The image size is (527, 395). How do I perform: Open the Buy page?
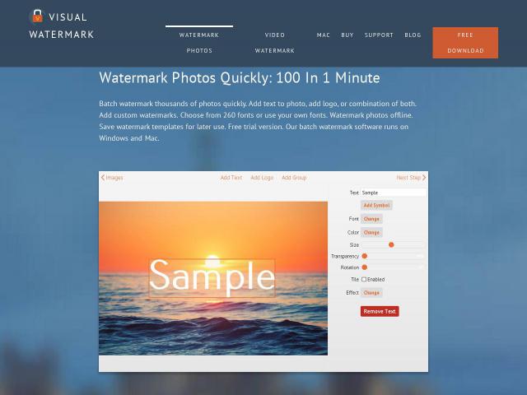pos(347,35)
